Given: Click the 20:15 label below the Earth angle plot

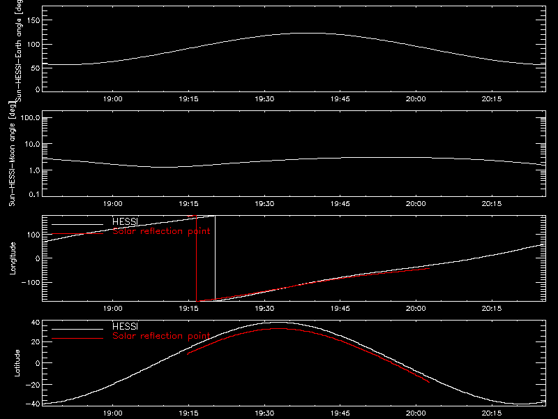Looking at the screenshot, I should 492,99.
